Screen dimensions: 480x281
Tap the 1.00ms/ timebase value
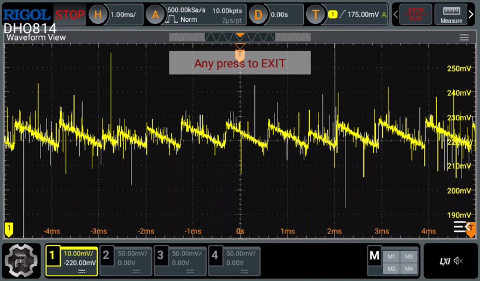pyautogui.click(x=123, y=14)
